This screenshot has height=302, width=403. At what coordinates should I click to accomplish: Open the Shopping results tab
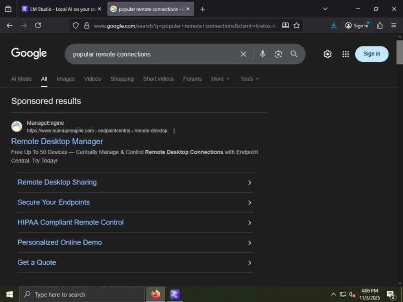pos(122,79)
